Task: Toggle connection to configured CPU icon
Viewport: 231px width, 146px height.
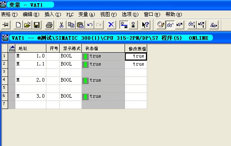Action: [124, 25]
